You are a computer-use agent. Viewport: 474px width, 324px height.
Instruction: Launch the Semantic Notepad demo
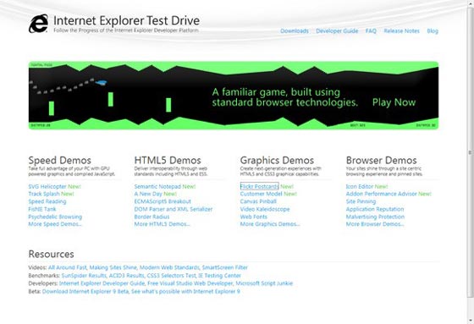[x=157, y=186]
